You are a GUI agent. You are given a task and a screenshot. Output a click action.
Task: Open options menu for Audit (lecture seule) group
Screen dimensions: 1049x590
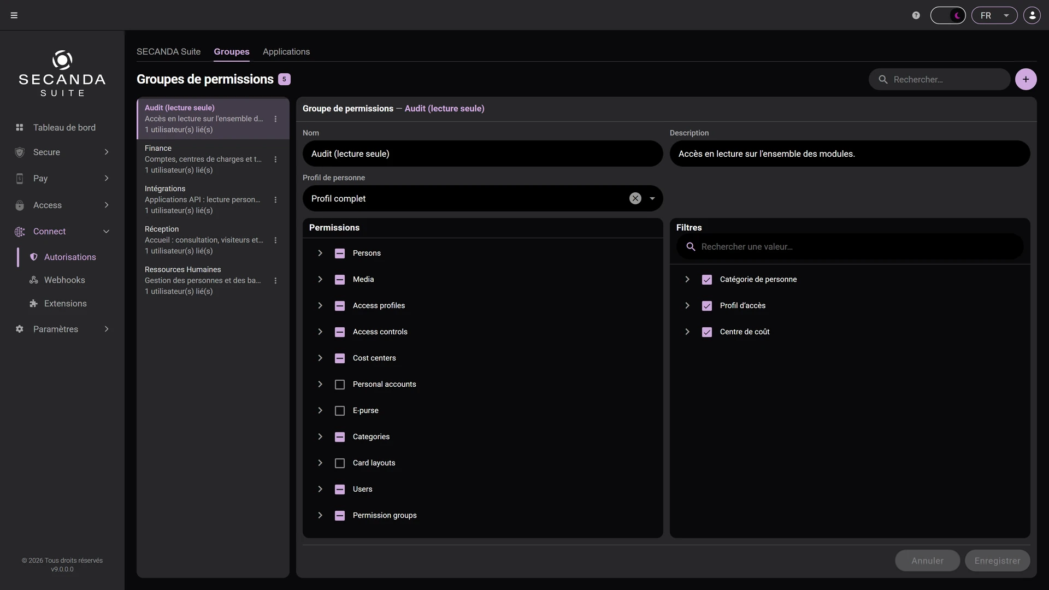click(275, 119)
